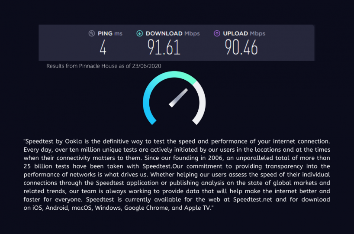Click the blue left arc of the gauge
Screen dimensions: 354x234
(148, 102)
